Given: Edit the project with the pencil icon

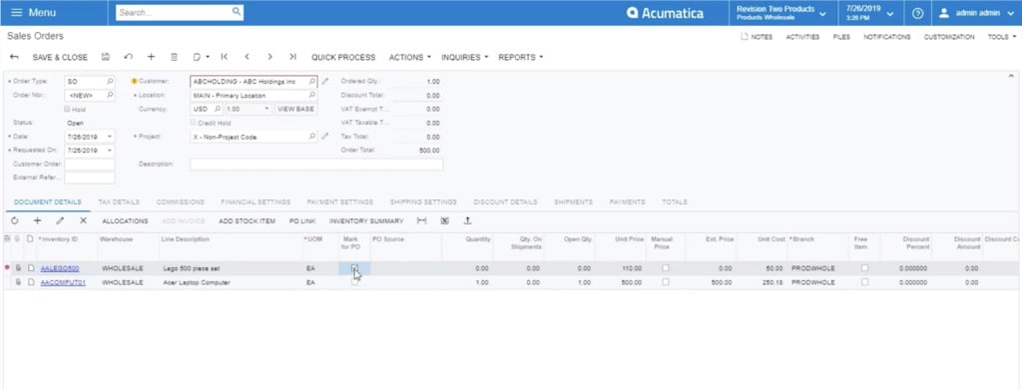Looking at the screenshot, I should [x=325, y=137].
